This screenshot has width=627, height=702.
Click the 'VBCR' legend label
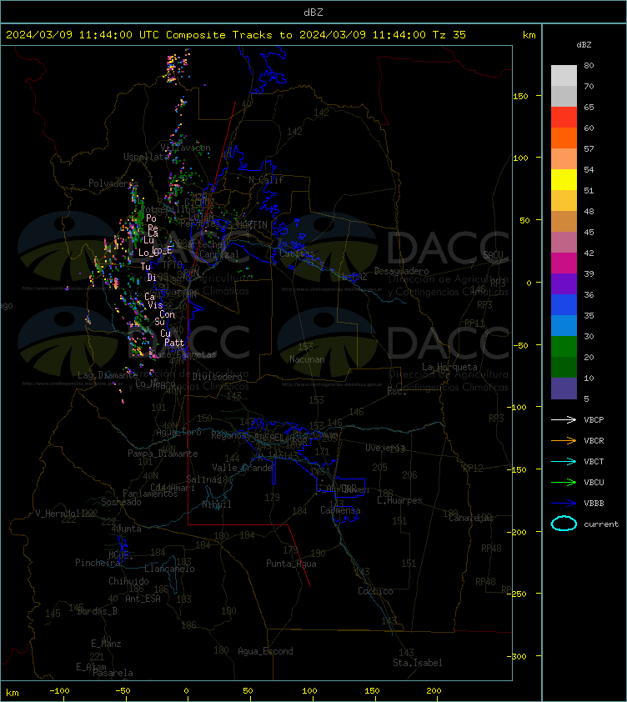click(594, 441)
